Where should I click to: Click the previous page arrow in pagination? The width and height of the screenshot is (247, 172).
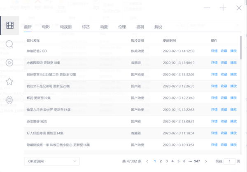(147, 161)
